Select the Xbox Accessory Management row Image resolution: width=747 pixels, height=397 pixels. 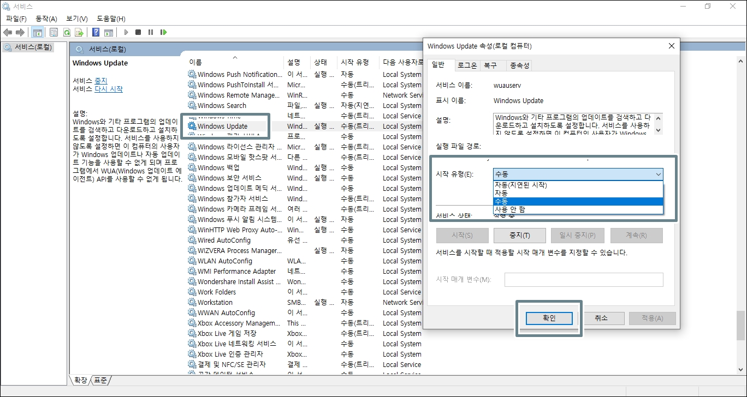305,323
